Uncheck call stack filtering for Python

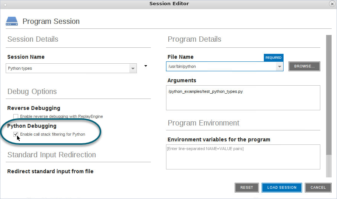click(x=16, y=134)
